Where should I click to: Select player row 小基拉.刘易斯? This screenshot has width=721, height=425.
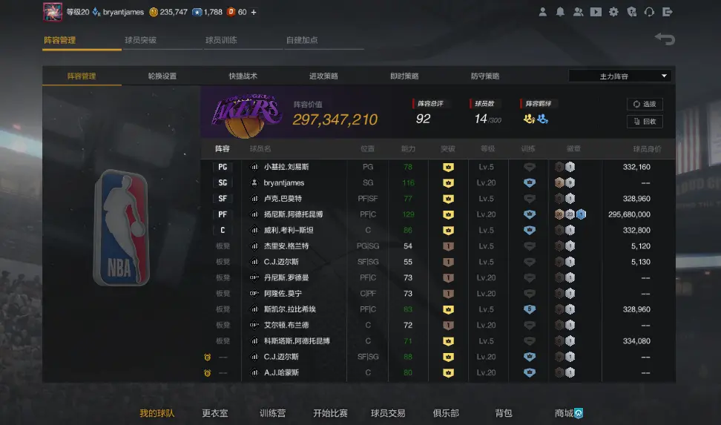(438, 167)
